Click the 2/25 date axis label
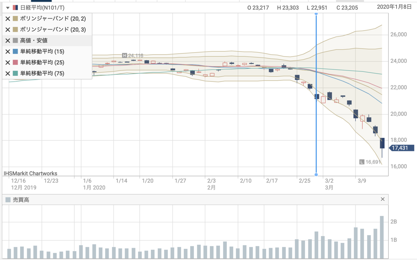417x263 pixels. coord(304,181)
